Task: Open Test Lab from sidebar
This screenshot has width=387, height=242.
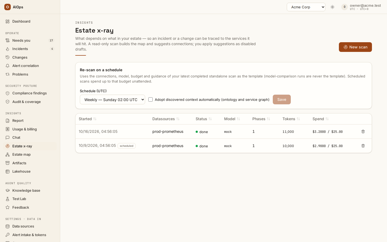Action: pos(30,199)
